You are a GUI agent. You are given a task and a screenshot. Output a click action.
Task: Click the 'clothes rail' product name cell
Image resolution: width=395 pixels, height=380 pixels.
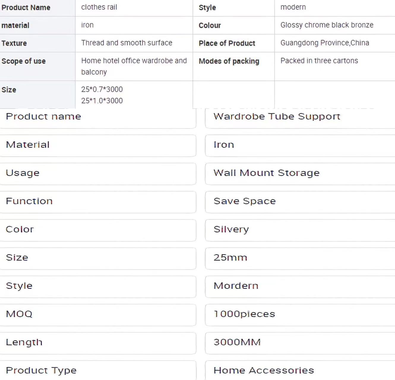(x=99, y=7)
